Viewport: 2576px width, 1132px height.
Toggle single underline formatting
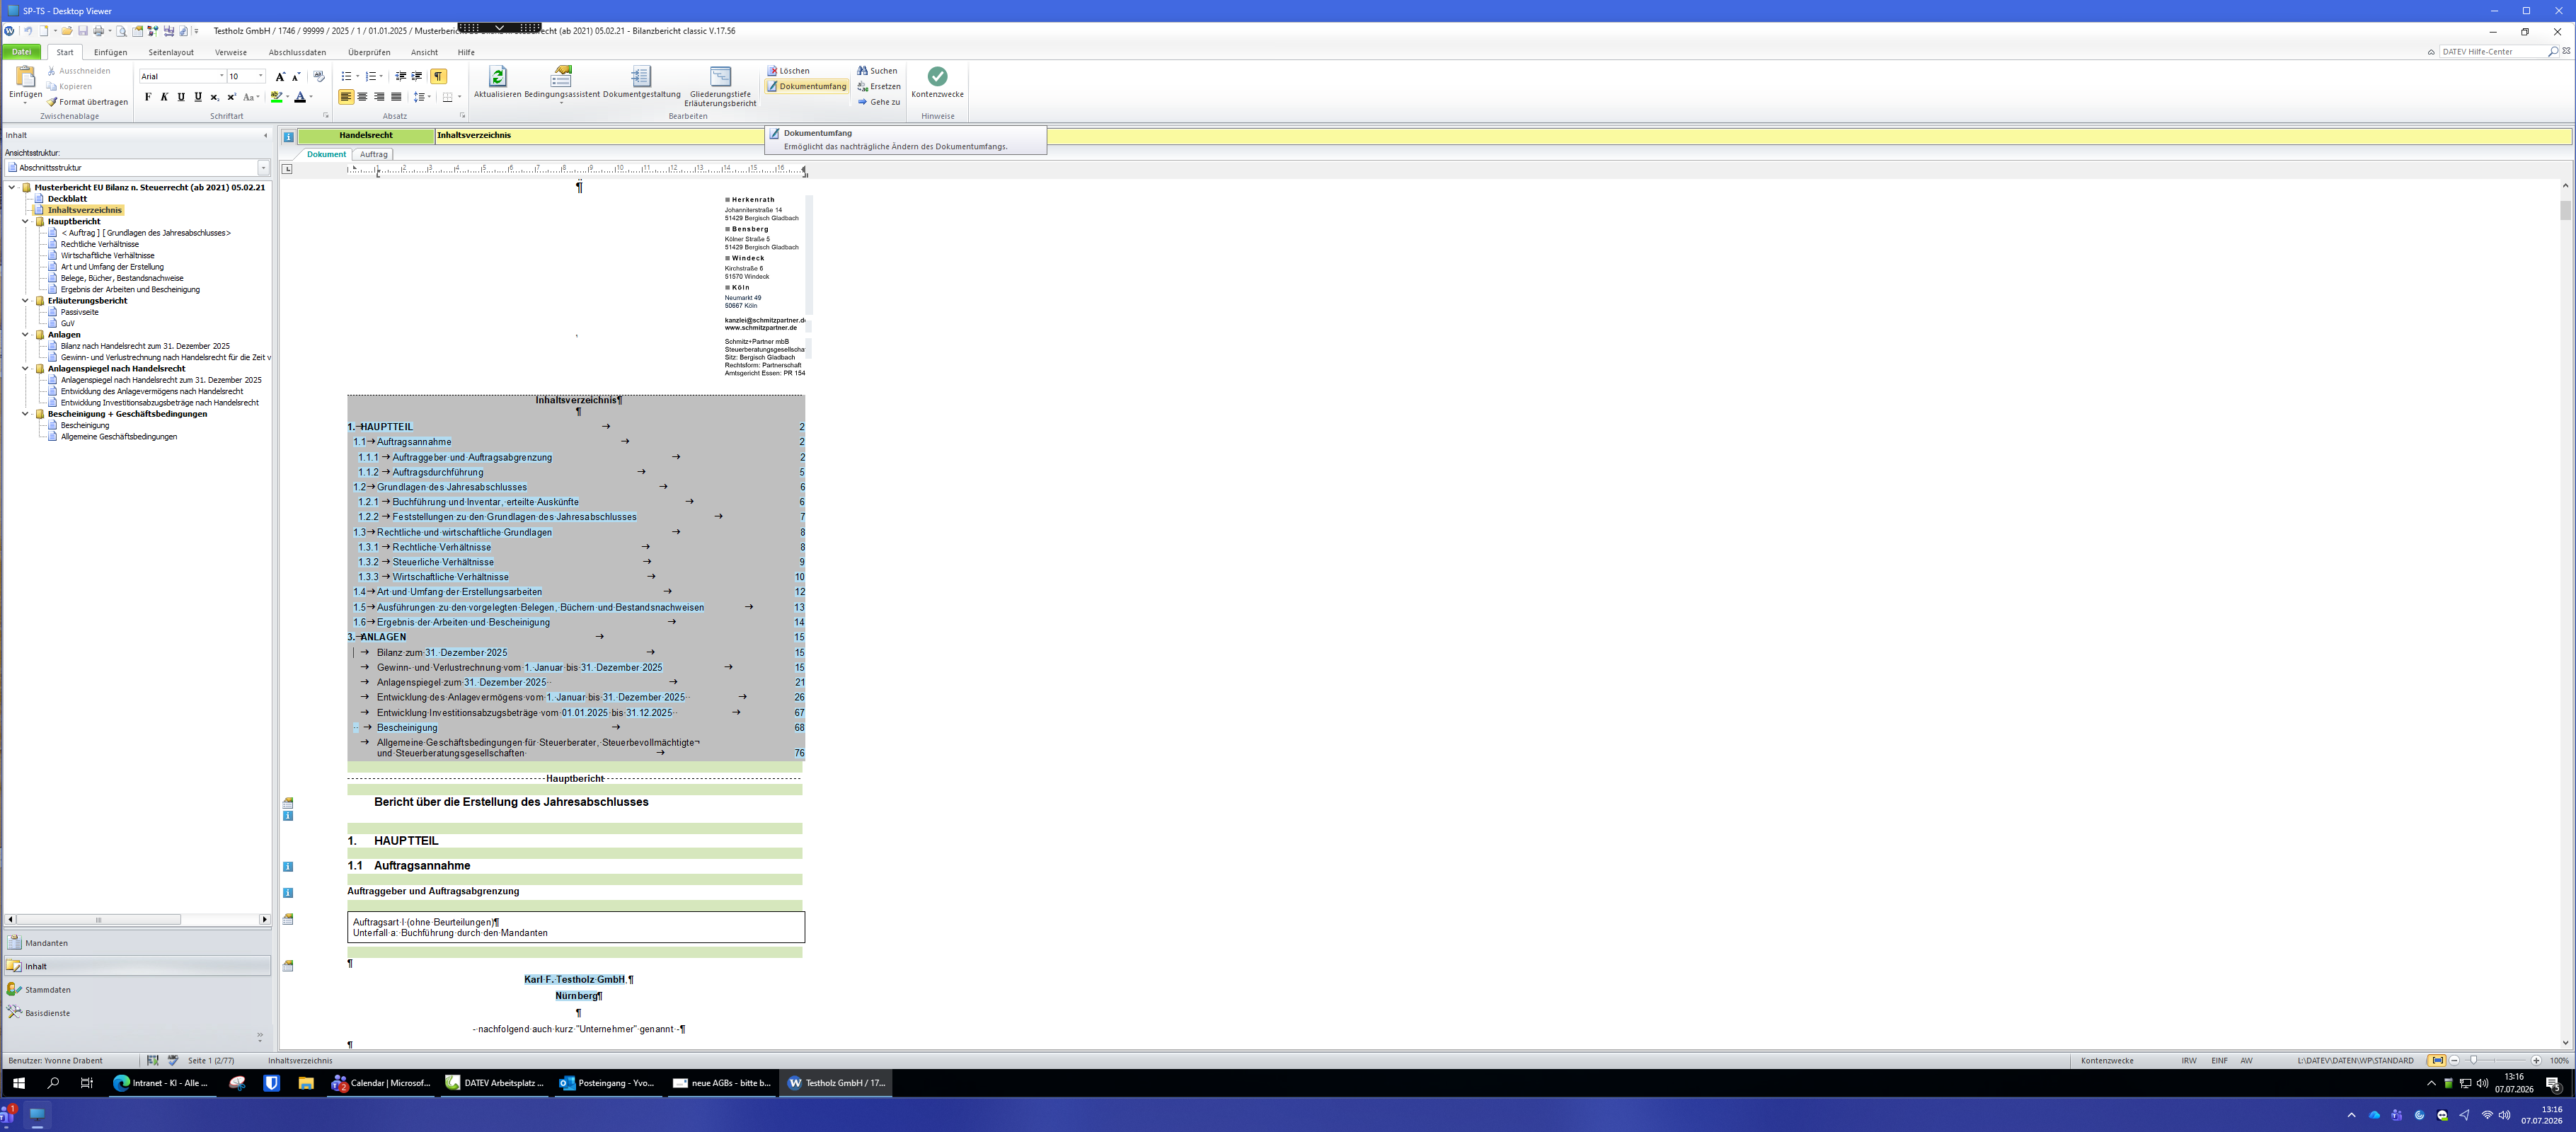(x=181, y=97)
